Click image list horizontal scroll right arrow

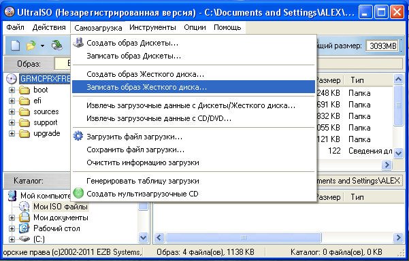[387, 164]
